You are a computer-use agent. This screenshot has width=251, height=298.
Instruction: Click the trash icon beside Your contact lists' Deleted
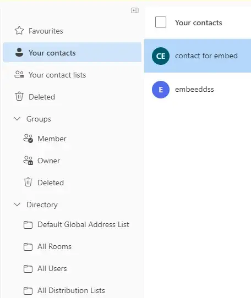click(19, 97)
